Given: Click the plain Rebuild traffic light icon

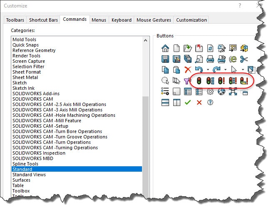Looking at the screenshot, I should coord(199,81).
